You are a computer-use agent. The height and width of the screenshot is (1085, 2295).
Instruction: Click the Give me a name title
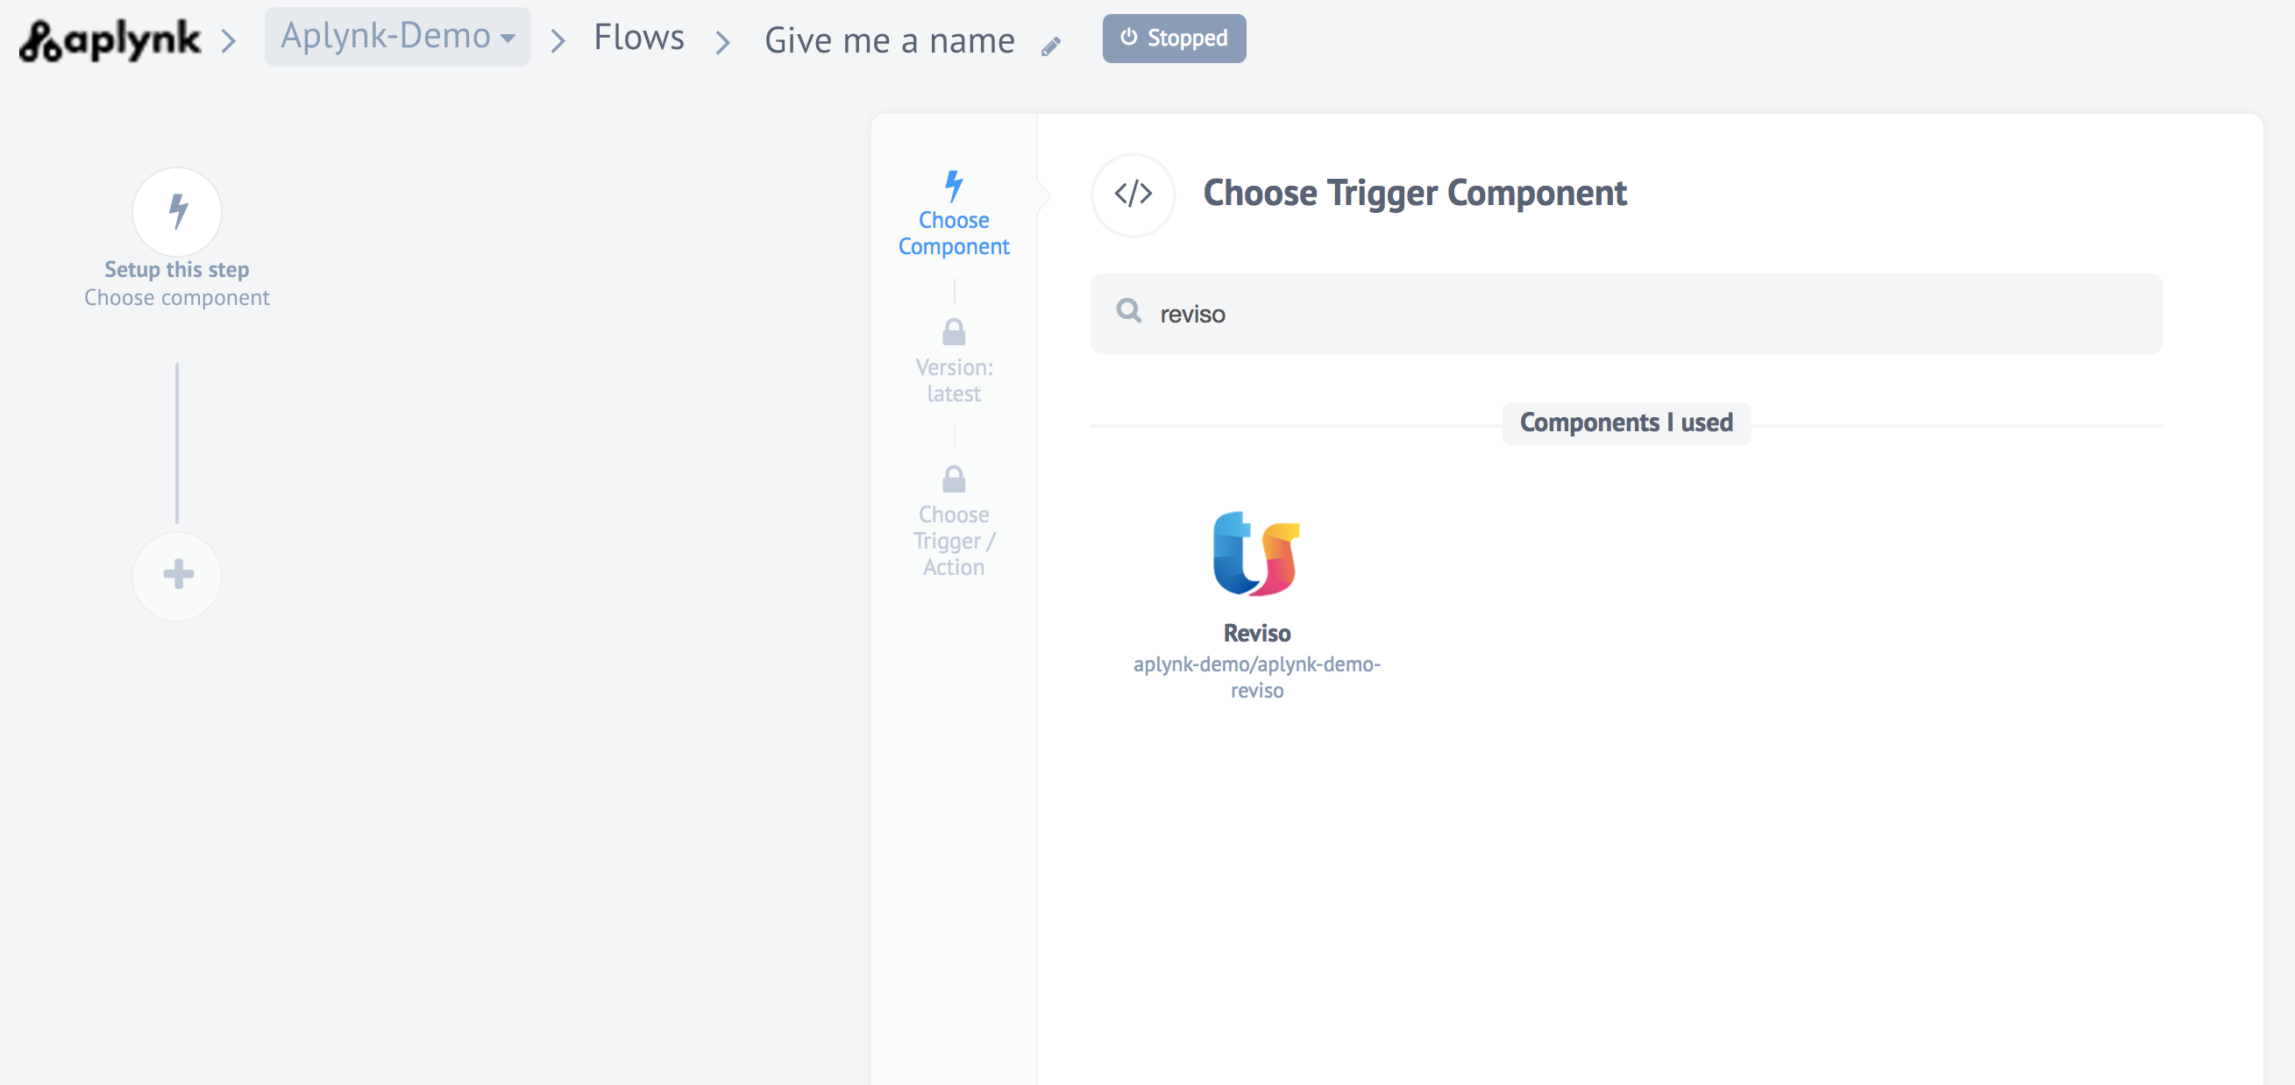click(x=888, y=41)
